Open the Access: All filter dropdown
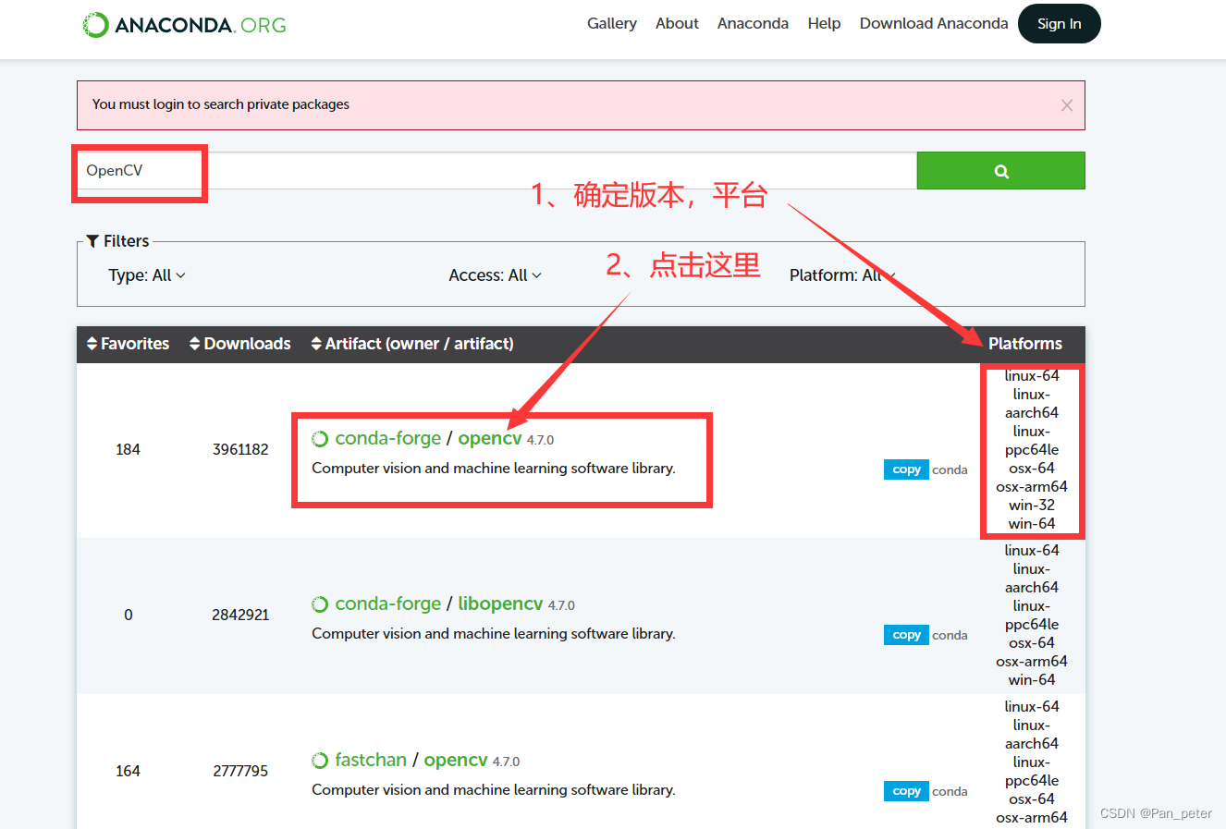Image resolution: width=1226 pixels, height=829 pixels. click(x=495, y=274)
